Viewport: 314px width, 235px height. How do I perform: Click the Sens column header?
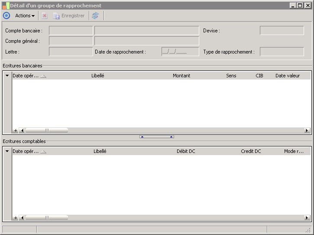pos(231,76)
